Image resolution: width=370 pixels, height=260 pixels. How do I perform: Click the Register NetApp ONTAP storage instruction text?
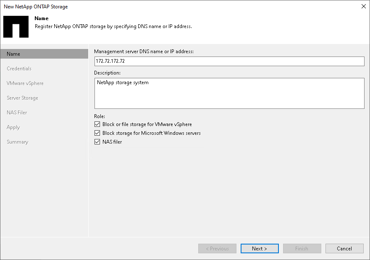[x=113, y=26]
